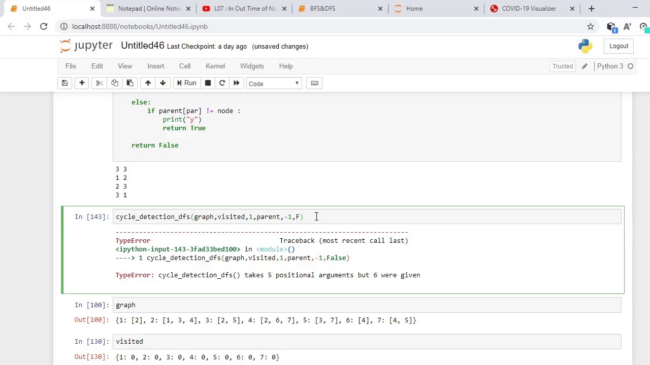Screen dimensions: 650x365
Task: Click the Trusted notebook indicator
Action: [x=563, y=66]
